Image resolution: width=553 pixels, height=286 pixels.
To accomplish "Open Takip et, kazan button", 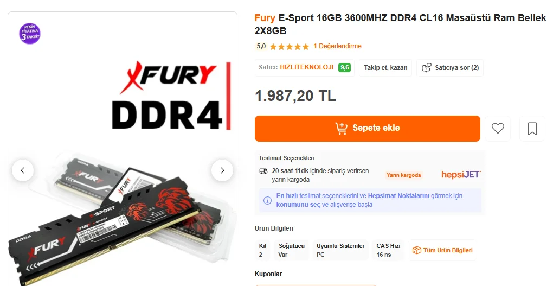I will (385, 68).
